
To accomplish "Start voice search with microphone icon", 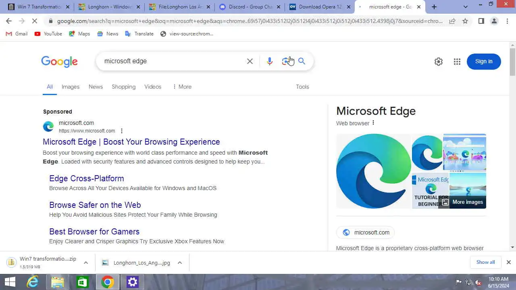I will tap(270, 61).
